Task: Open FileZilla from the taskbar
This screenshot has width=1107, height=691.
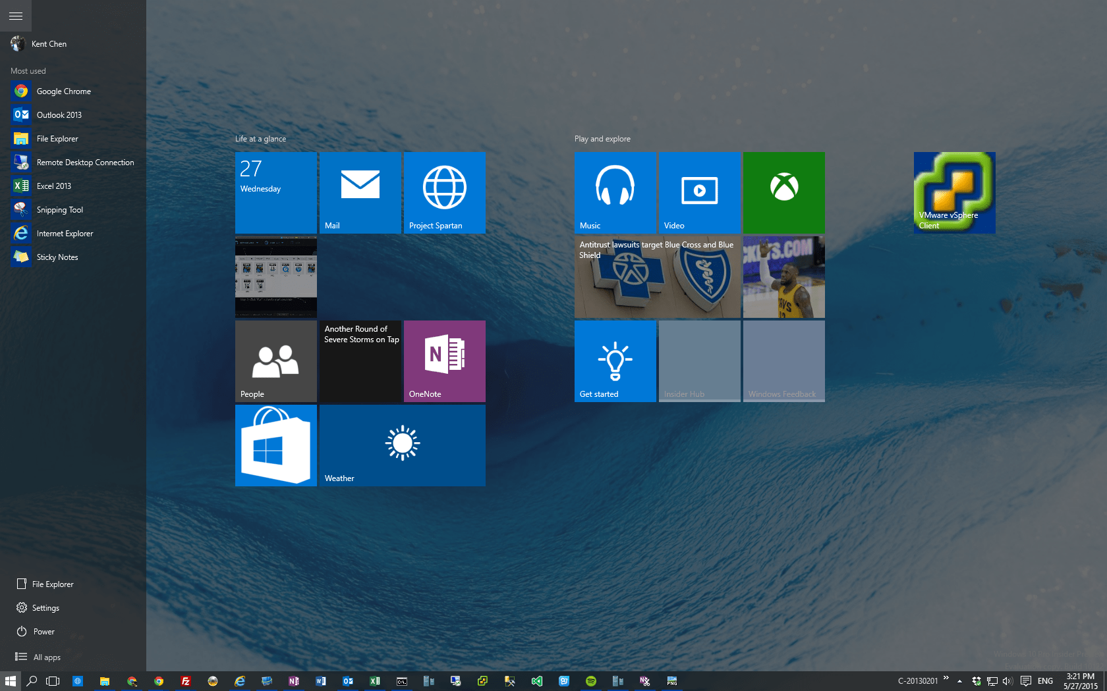Action: [x=186, y=681]
